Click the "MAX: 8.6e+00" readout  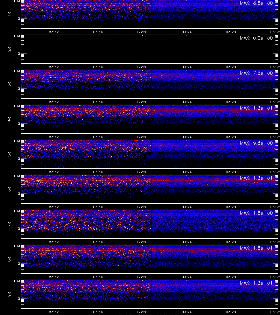coord(256,3)
